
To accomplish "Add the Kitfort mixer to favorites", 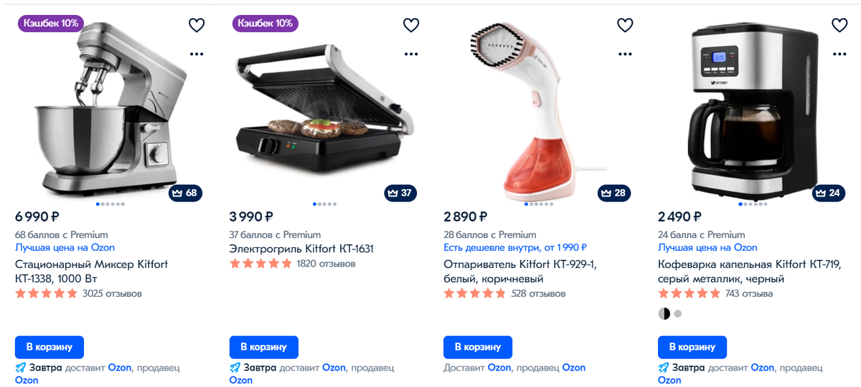I will (x=197, y=25).
